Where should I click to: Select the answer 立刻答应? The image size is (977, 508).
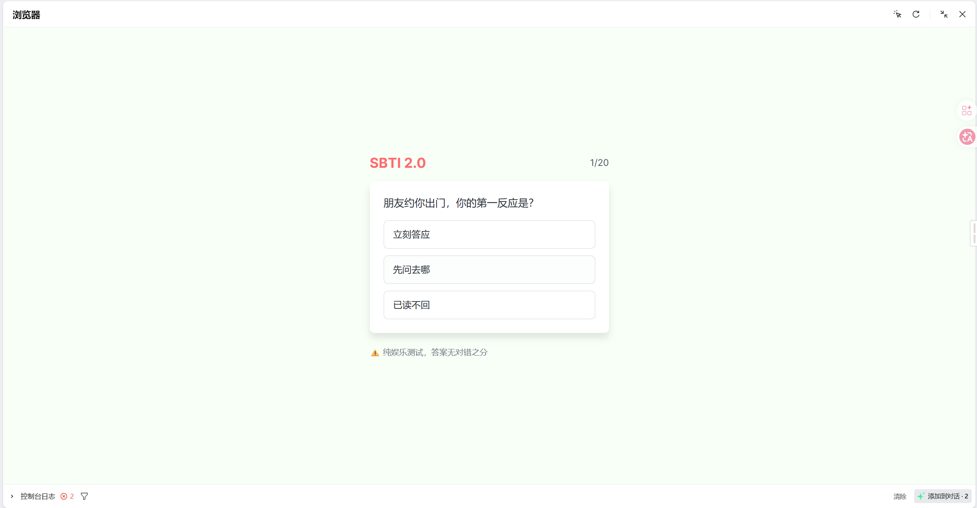tap(489, 234)
